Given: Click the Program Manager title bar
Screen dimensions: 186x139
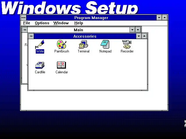Looking at the screenshot, I should click(x=91, y=18).
